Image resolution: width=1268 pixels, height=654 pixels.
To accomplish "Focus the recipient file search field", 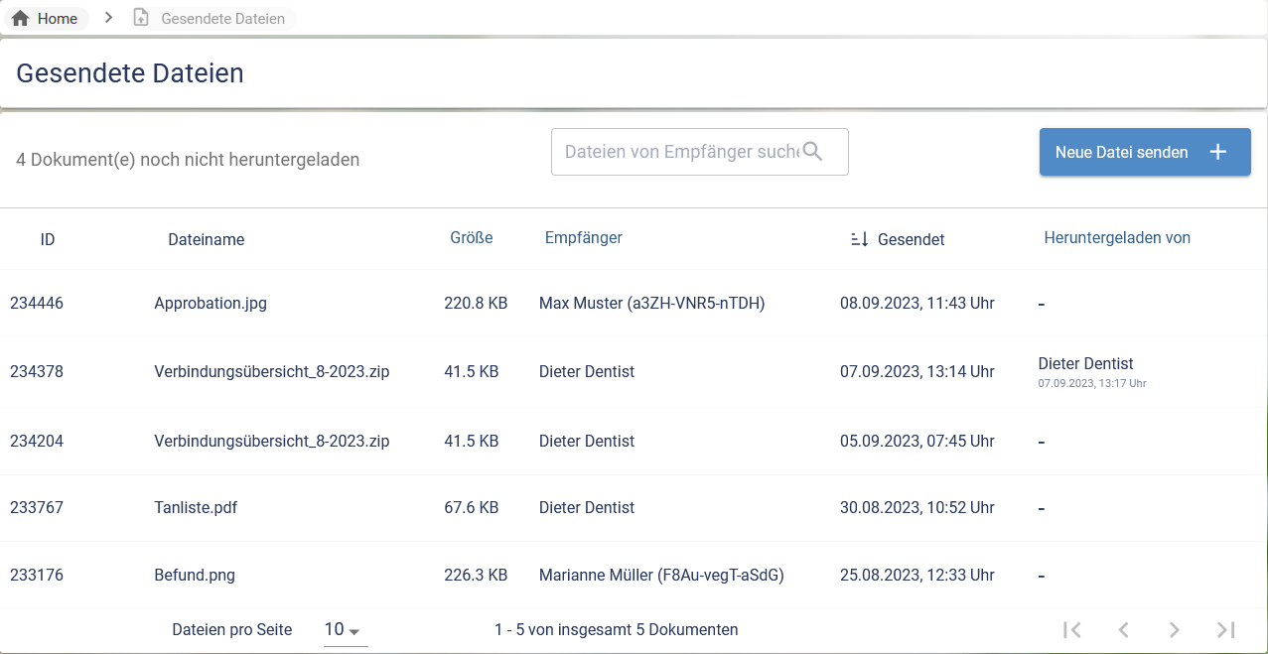I will click(680, 152).
